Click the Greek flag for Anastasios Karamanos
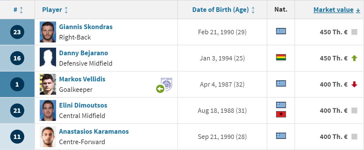The width and height of the screenshot is (364, 150). pyautogui.click(x=281, y=136)
